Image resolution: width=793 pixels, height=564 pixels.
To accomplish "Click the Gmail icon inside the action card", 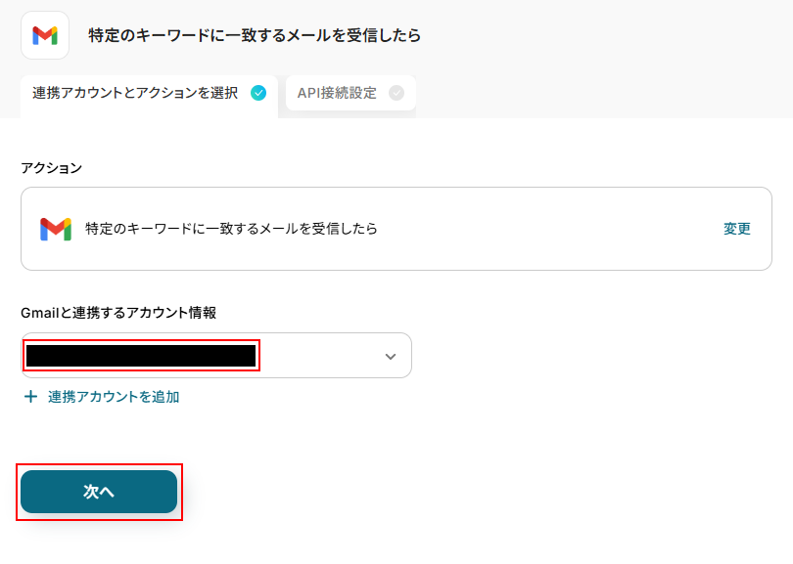I will 56,229.
